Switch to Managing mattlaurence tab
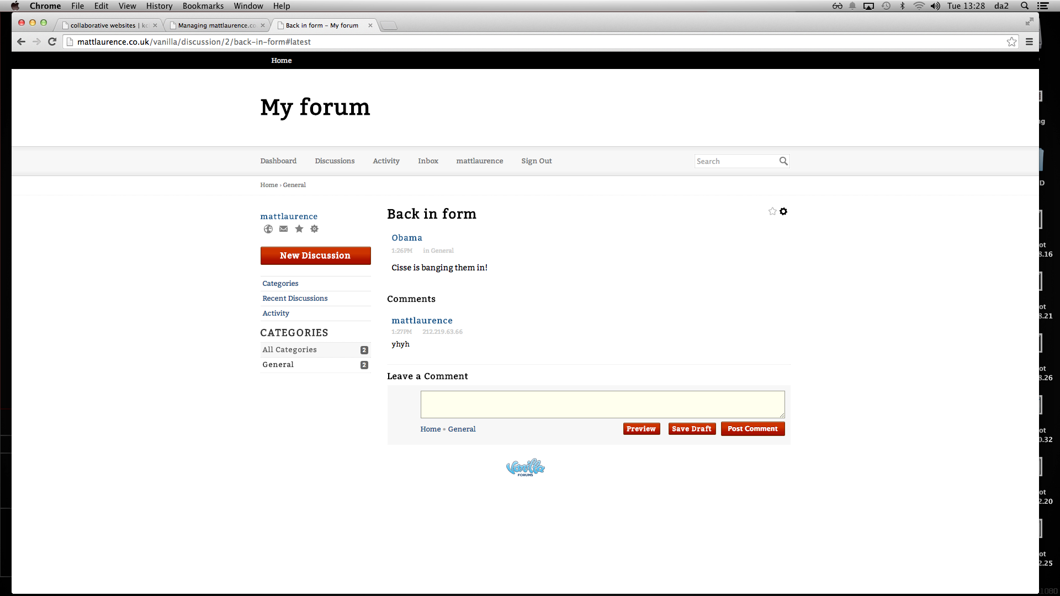The width and height of the screenshot is (1060, 596). [216, 25]
